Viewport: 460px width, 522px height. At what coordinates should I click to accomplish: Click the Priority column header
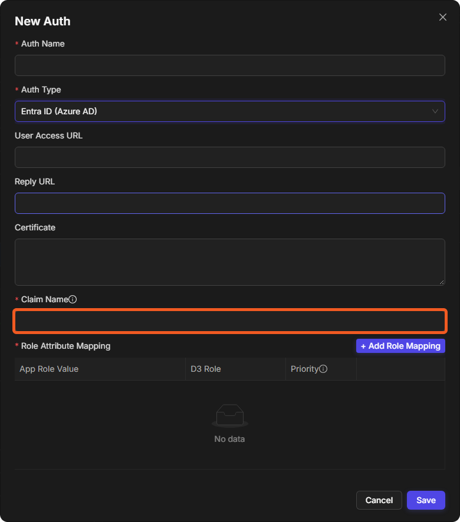pyautogui.click(x=321, y=369)
